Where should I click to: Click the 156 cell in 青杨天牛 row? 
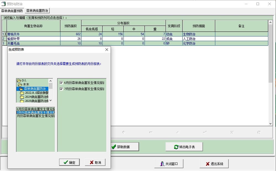pyautogui.click(x=113, y=34)
